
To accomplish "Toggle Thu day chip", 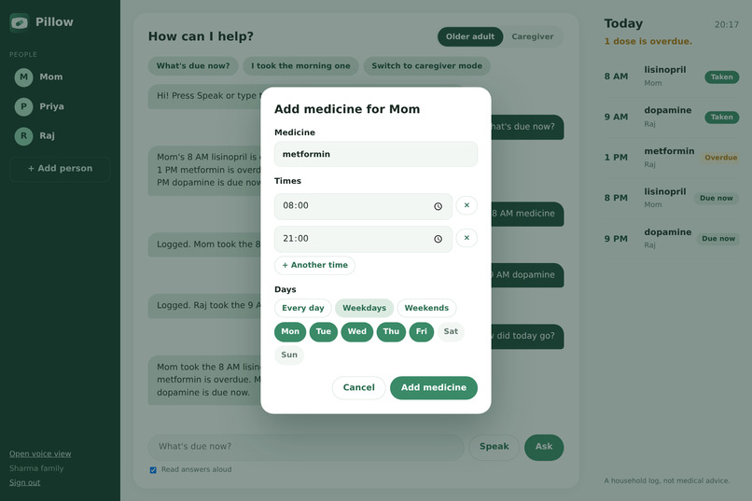I will click(391, 332).
